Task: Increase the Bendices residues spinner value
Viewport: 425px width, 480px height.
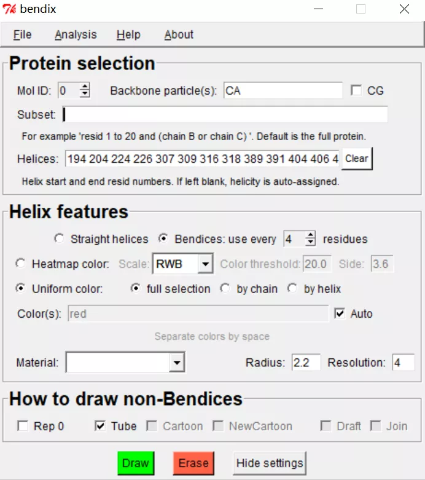Action: [x=311, y=235]
